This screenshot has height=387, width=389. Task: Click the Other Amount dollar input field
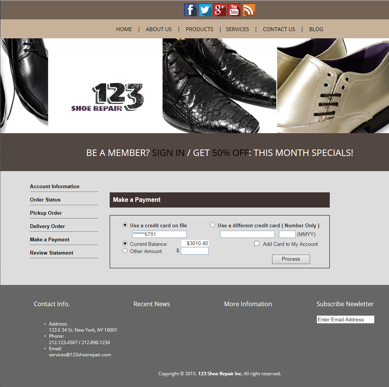pyautogui.click(x=195, y=251)
